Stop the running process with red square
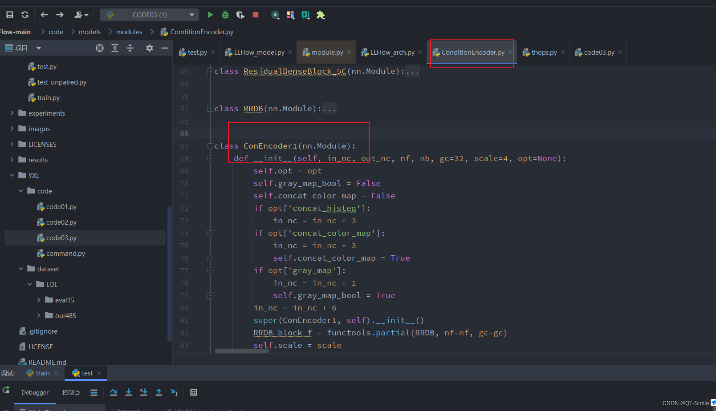Screen dimensions: 716x411 click(256, 15)
